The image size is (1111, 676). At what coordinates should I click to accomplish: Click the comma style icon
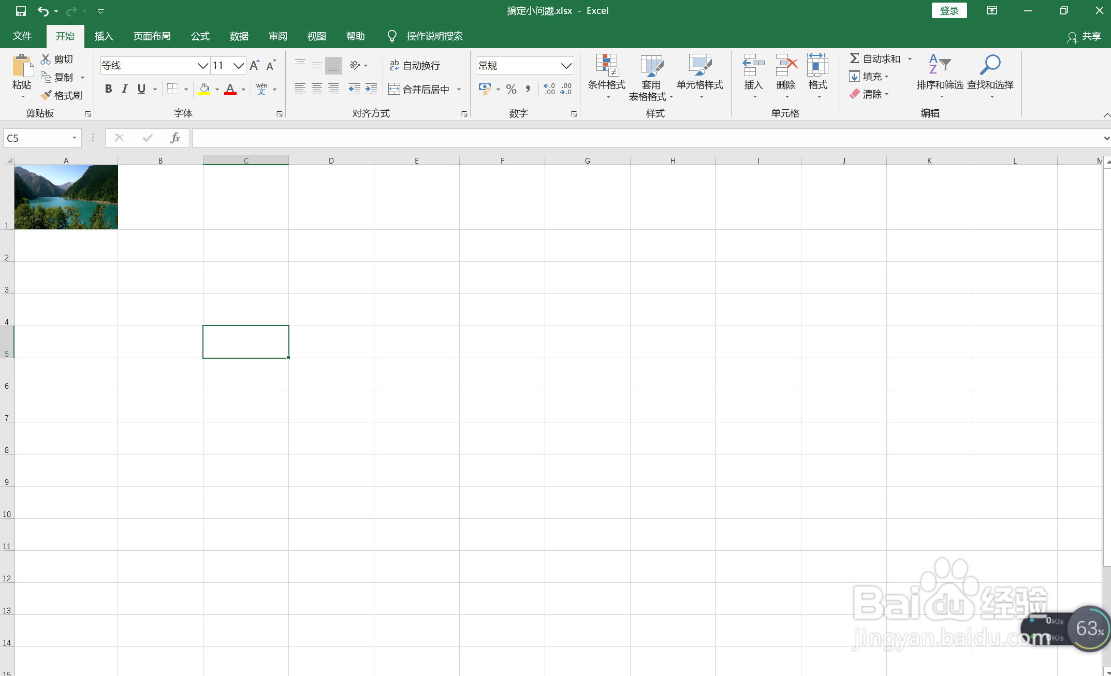coord(528,89)
